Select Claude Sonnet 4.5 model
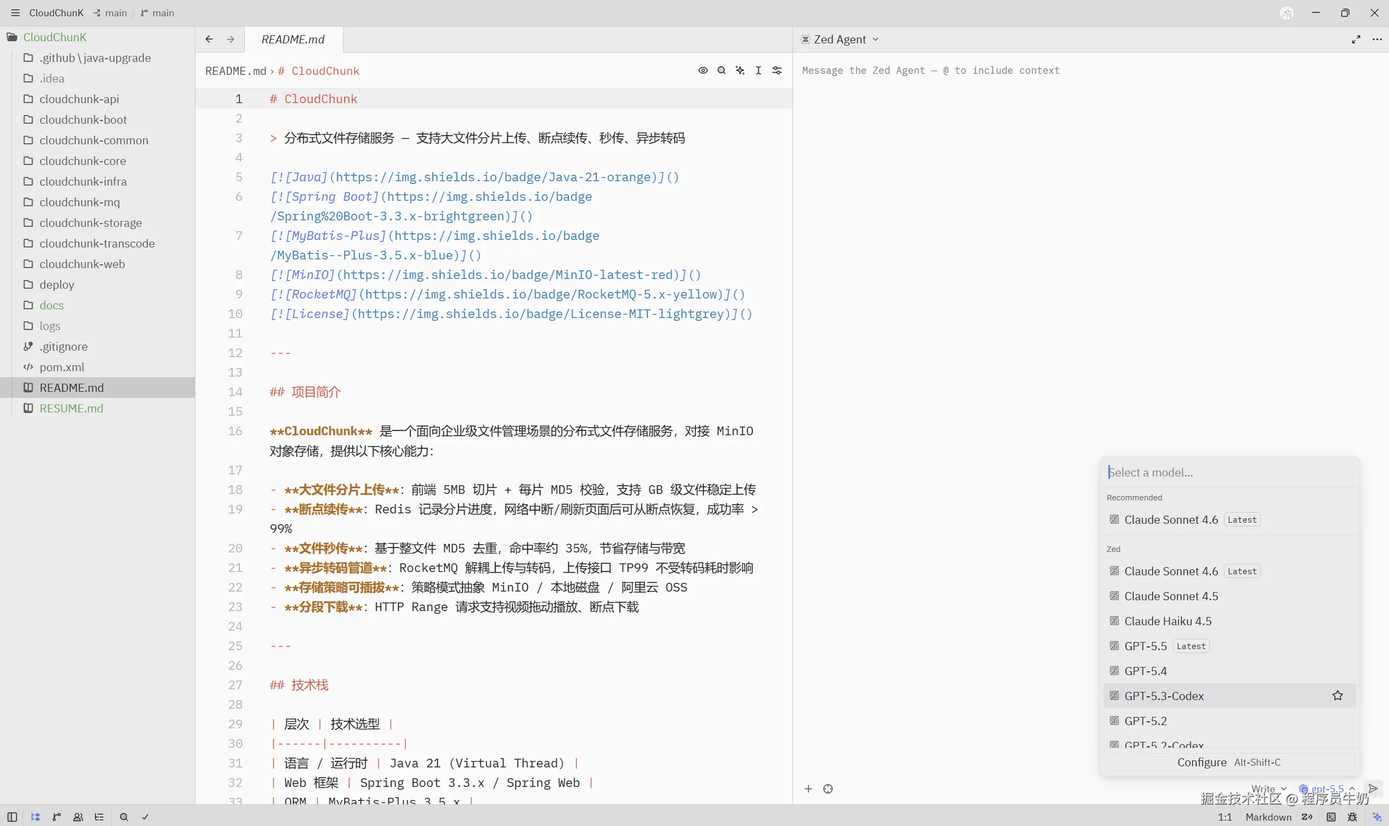The width and height of the screenshot is (1389, 826). 1229,596
